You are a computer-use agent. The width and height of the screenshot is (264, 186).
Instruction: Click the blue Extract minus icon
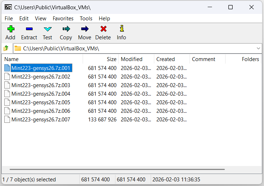(x=29, y=29)
